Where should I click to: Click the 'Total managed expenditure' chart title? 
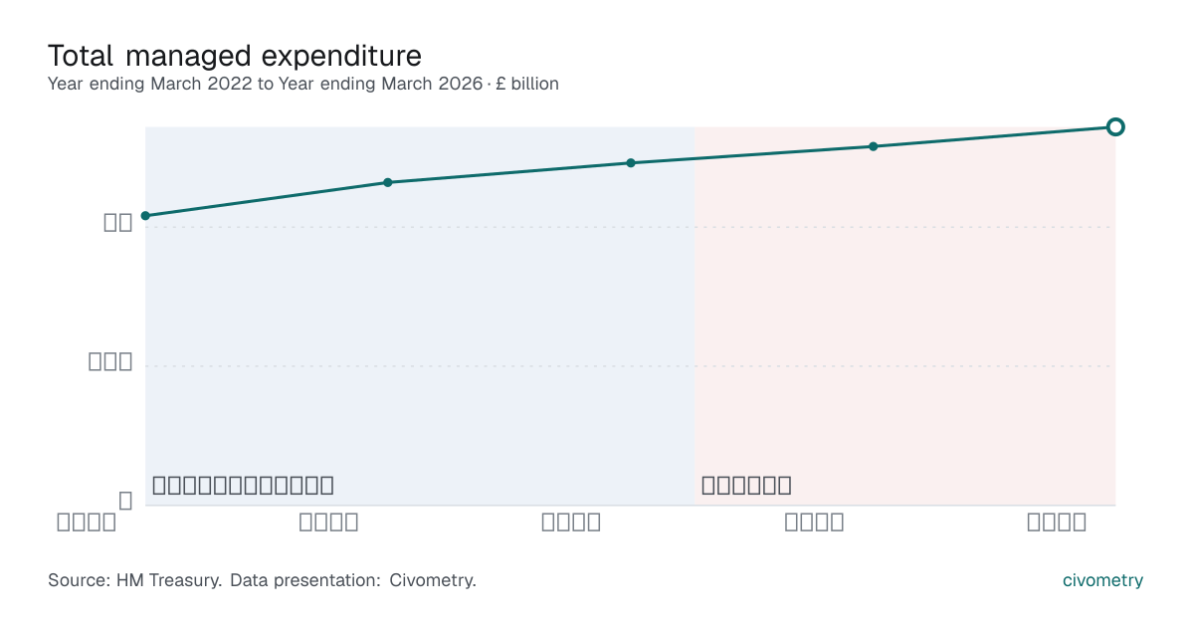tap(235, 55)
